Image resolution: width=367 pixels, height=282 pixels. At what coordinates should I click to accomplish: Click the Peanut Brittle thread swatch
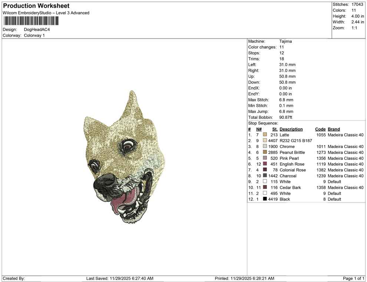[265, 152]
